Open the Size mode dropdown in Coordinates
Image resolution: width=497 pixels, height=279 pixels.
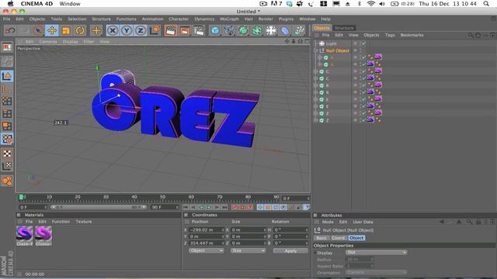coord(248,250)
